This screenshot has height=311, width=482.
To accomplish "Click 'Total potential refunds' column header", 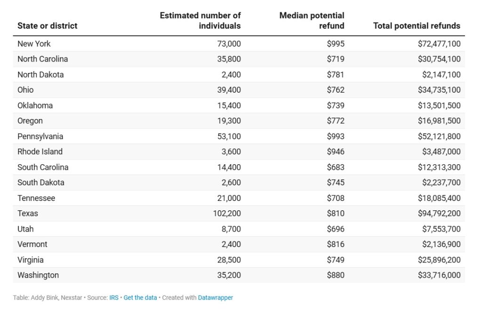I will coord(417,26).
